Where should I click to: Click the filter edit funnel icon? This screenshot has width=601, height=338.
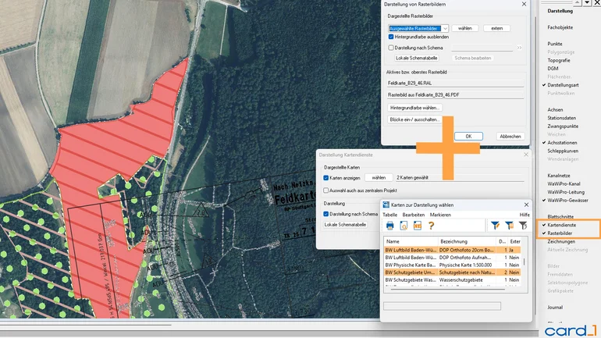[x=495, y=226]
